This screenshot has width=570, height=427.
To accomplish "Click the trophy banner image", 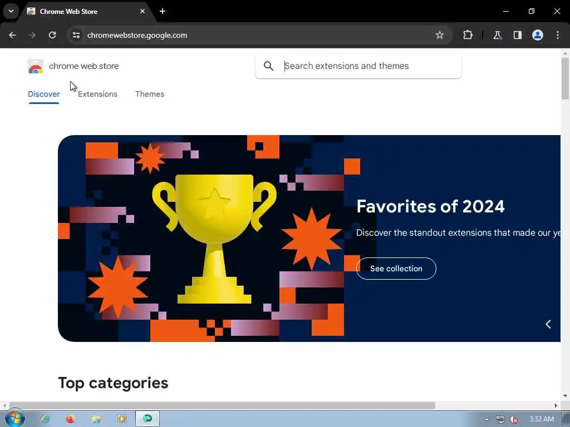I will pos(214,239).
